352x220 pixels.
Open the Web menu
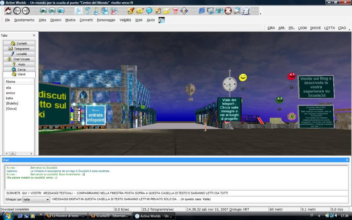[139, 20]
